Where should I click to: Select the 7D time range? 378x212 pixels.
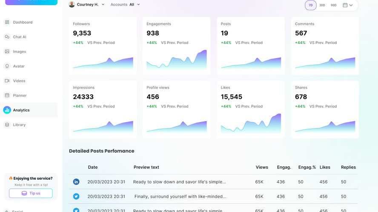point(311,5)
